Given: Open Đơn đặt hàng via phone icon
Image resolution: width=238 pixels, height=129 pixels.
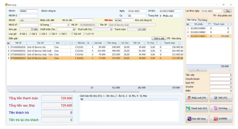Looking at the screenshot, I should pyautogui.click(x=189, y=119).
